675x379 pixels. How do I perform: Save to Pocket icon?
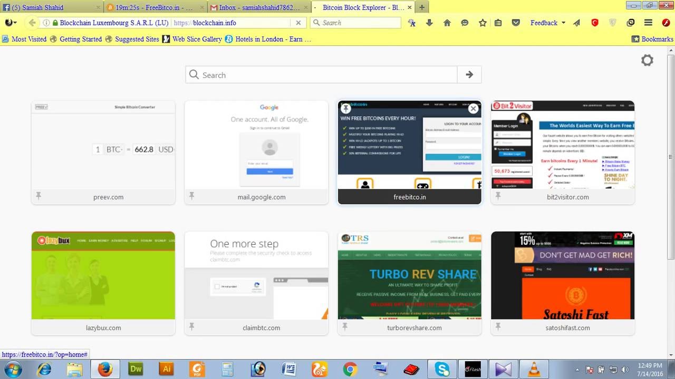516,23
